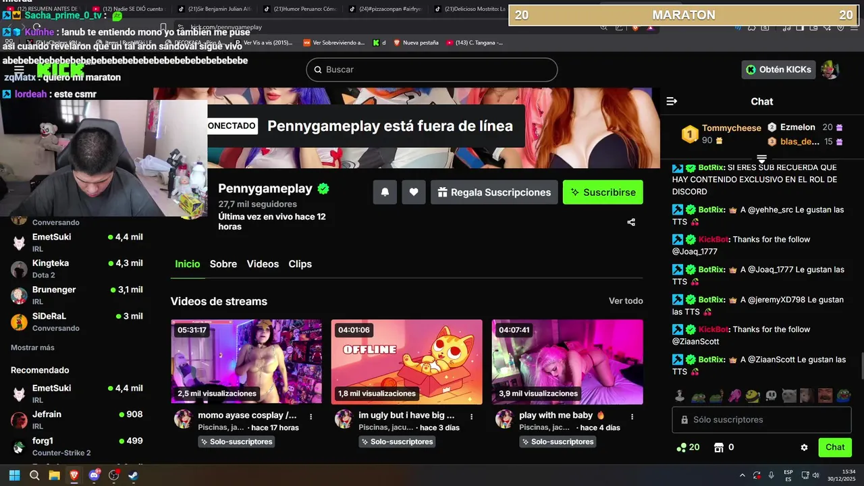Click Tommycheese top gifter entry
This screenshot has width=864, height=486.
coord(722,134)
